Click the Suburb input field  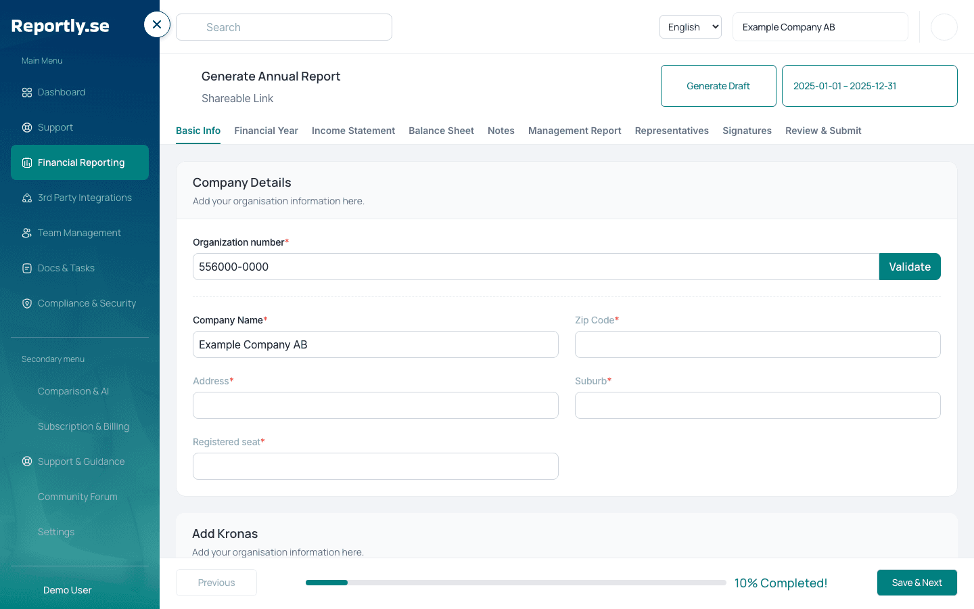[x=758, y=405]
